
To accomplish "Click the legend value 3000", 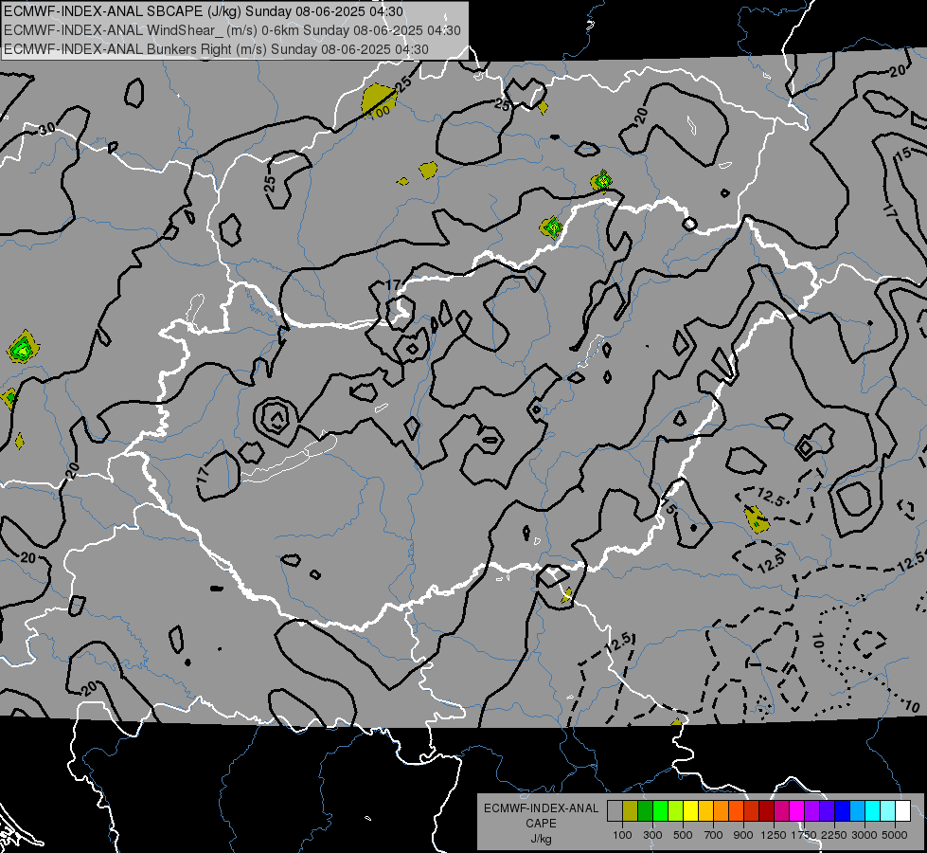I will (865, 835).
